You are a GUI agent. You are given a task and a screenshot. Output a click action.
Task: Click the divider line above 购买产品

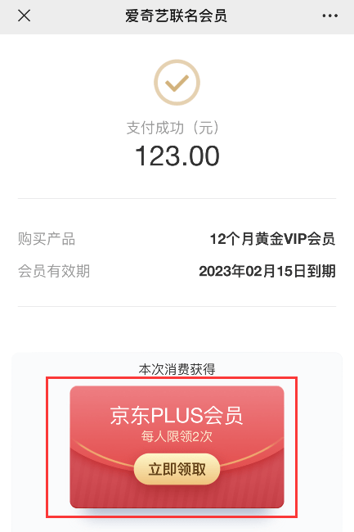click(177, 199)
